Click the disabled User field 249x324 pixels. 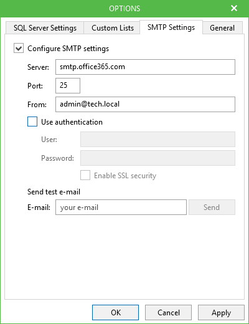pyautogui.click(x=157, y=139)
